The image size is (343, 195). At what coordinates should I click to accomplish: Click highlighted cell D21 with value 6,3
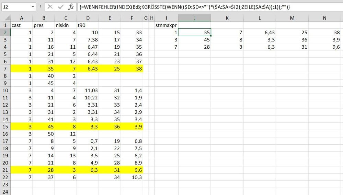tap(88, 170)
